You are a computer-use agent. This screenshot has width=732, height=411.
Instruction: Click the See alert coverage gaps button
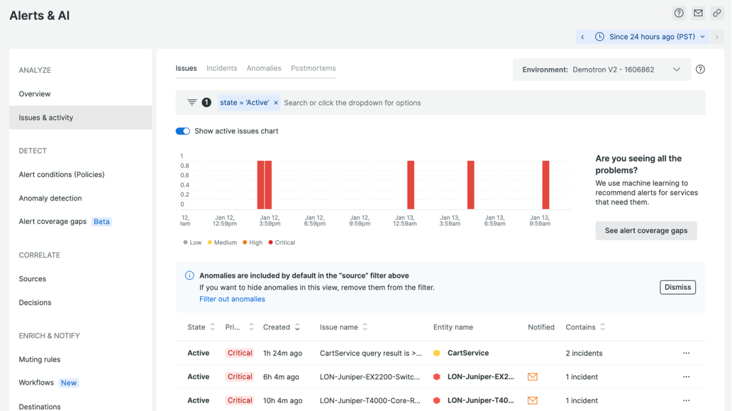click(x=646, y=231)
